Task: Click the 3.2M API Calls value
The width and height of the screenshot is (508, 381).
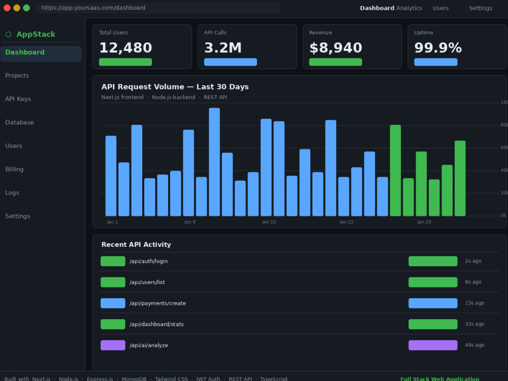Action: pyautogui.click(x=223, y=48)
